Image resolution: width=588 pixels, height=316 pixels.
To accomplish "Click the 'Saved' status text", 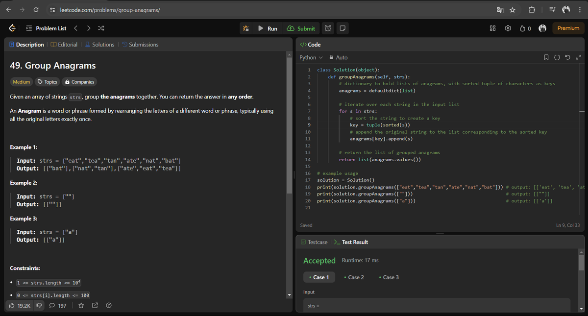I will pyautogui.click(x=307, y=225).
